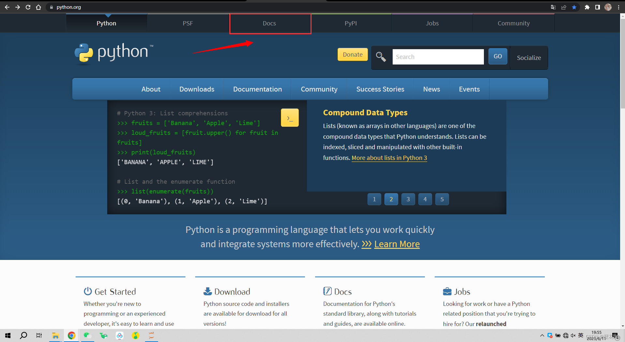Viewport: 625px width, 342px height.
Task: Show slide 1 of code examples
Action: 374,199
